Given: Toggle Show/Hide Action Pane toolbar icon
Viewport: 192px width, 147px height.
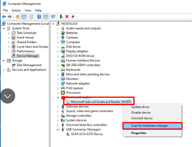Looking at the screenshot, I should click(x=45, y=17).
